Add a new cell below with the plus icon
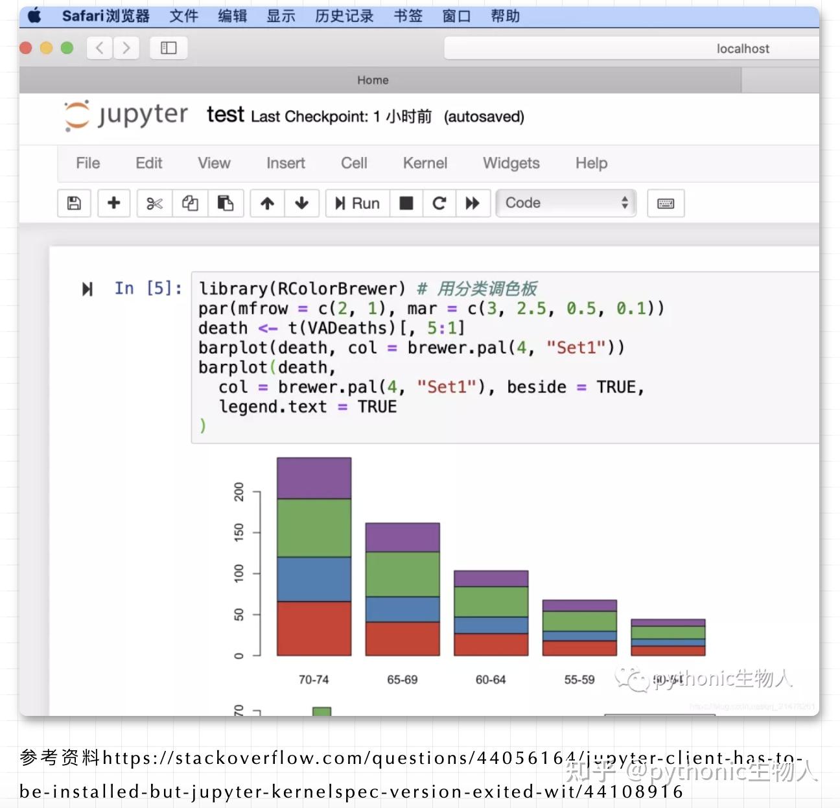The width and height of the screenshot is (840, 808). tap(113, 203)
